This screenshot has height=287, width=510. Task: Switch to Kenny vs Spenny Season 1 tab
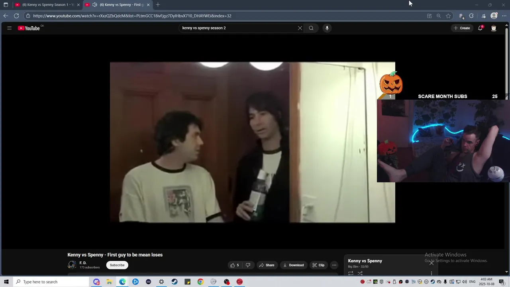pyautogui.click(x=47, y=5)
